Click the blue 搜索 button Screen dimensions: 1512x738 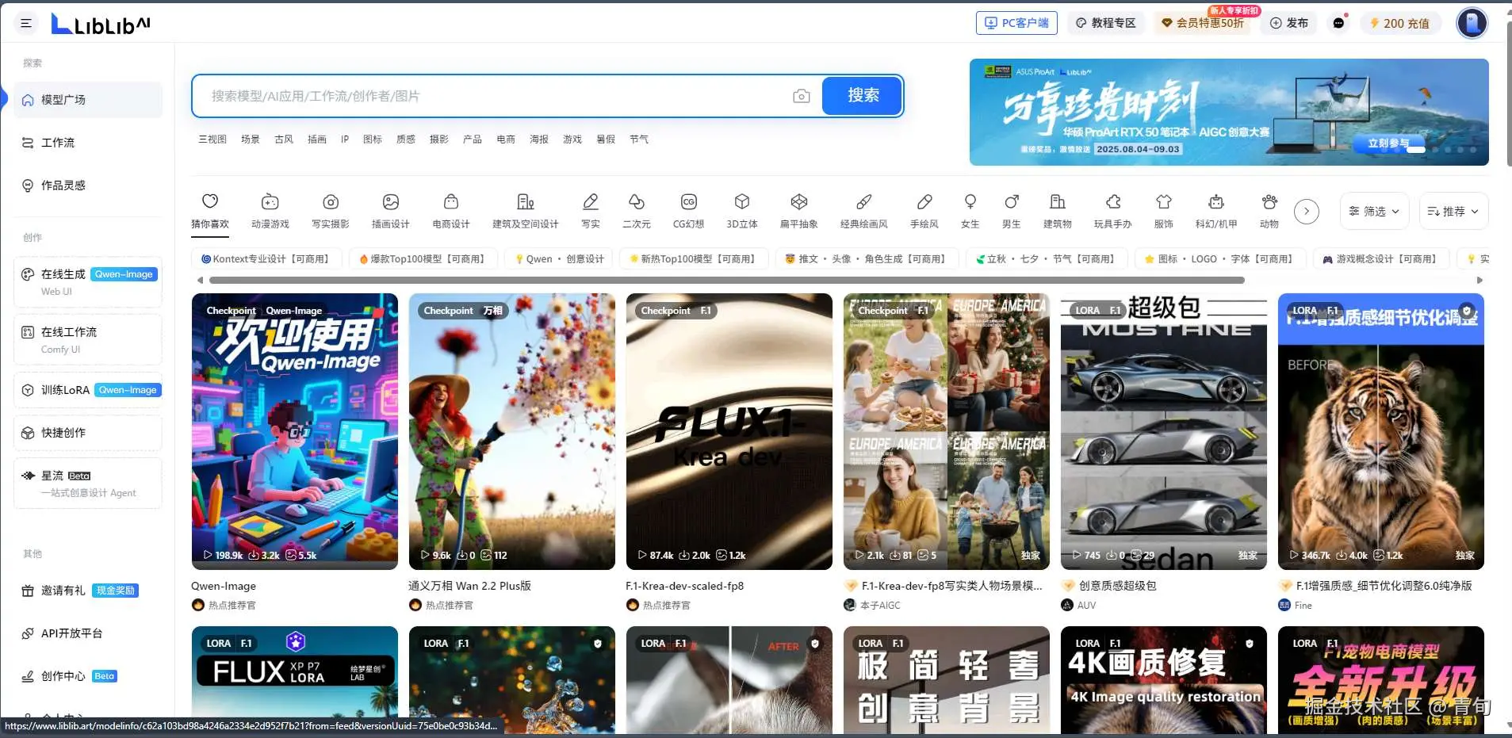tap(863, 96)
